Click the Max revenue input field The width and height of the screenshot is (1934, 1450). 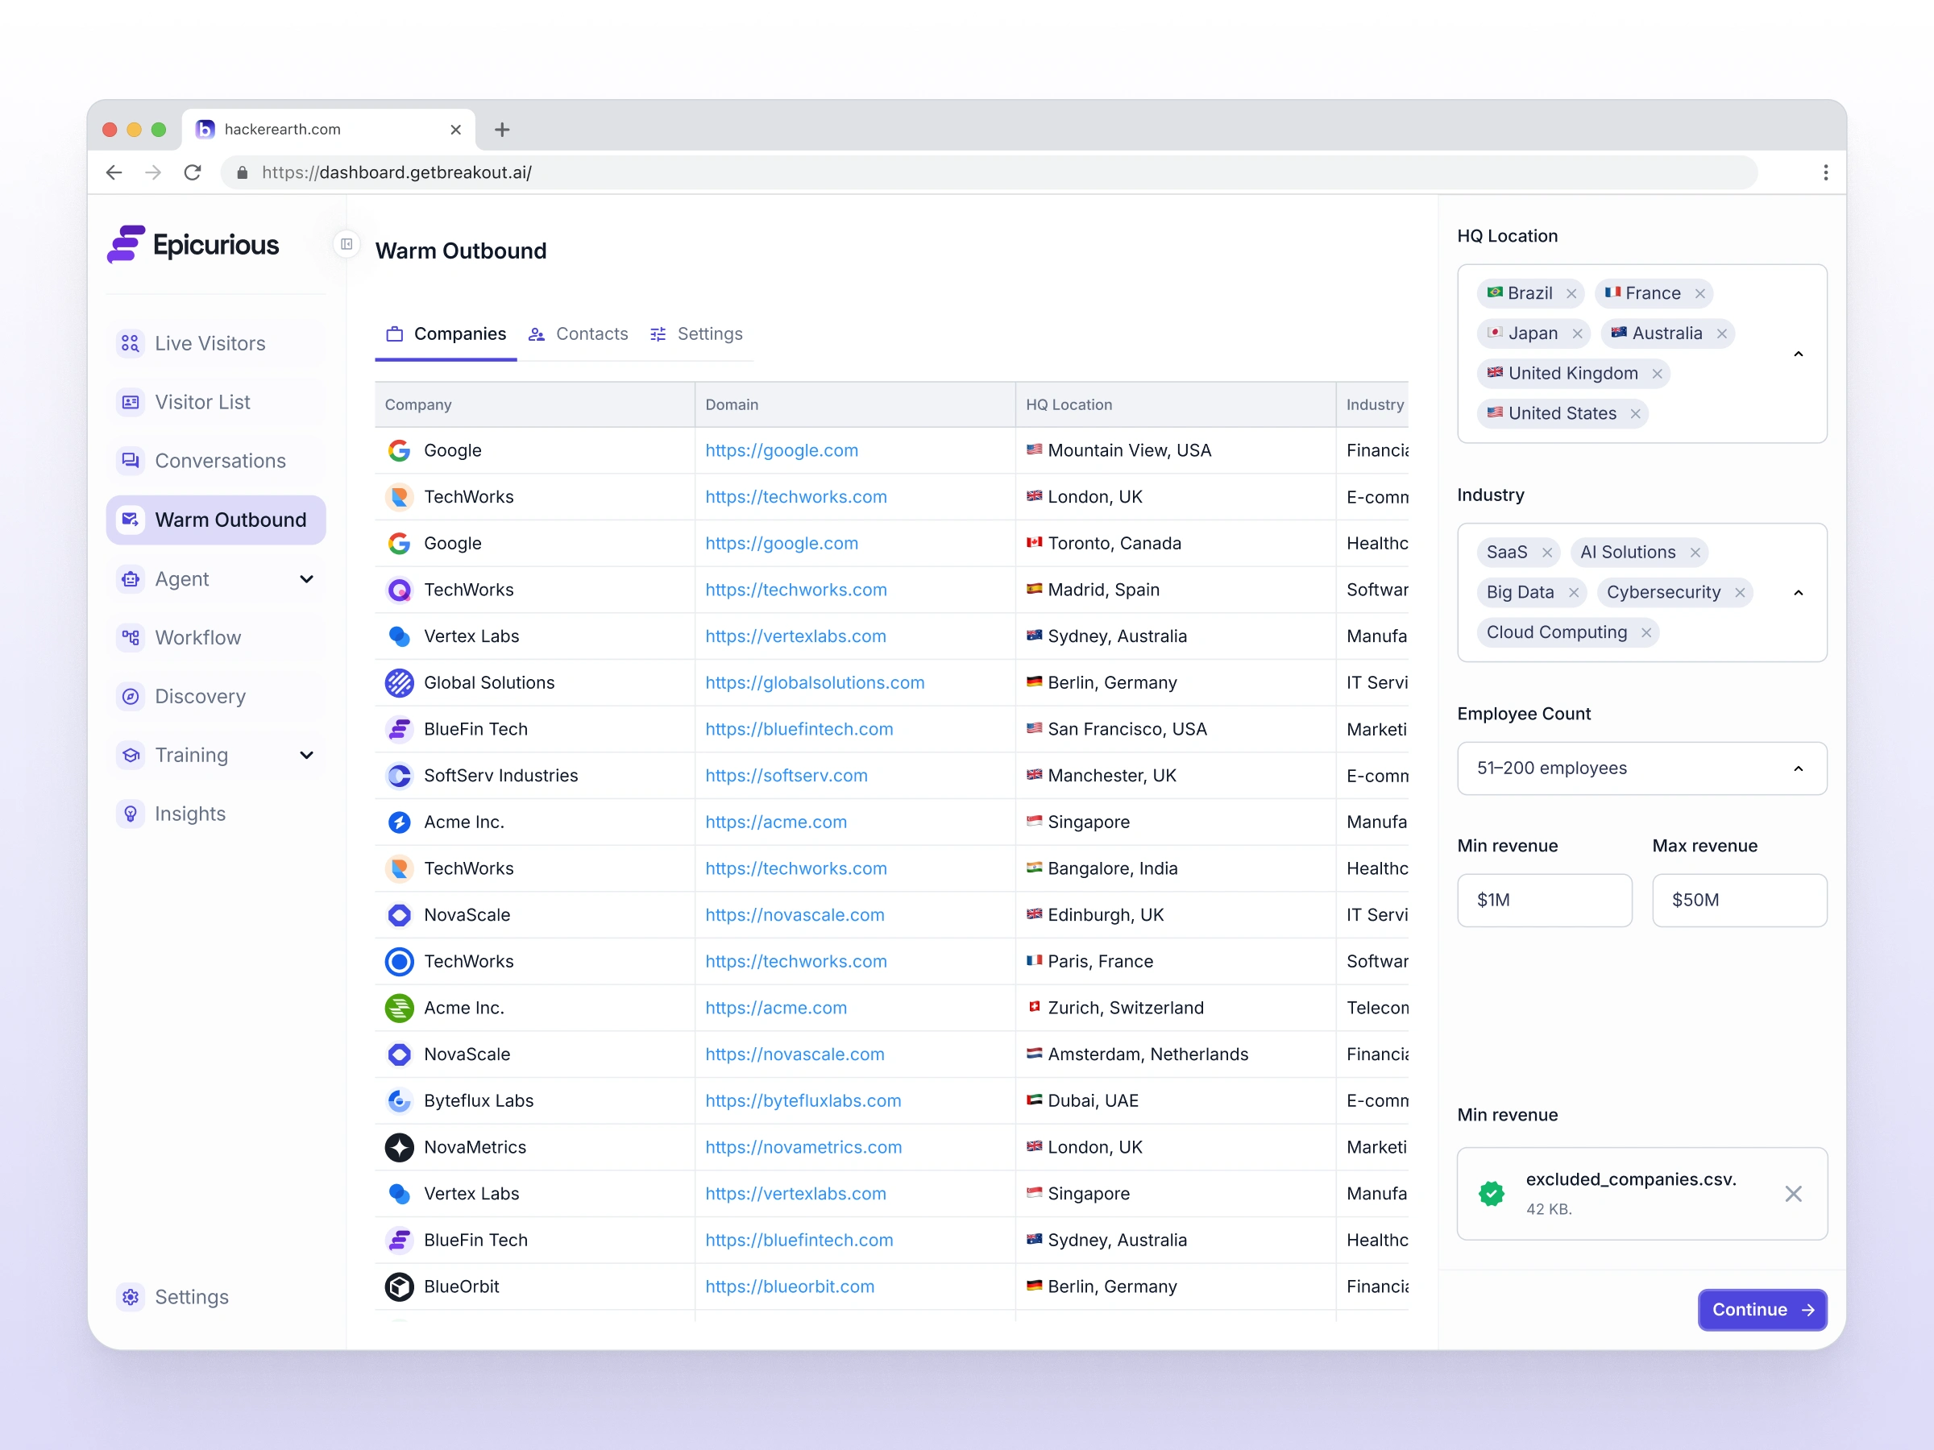click(x=1738, y=901)
